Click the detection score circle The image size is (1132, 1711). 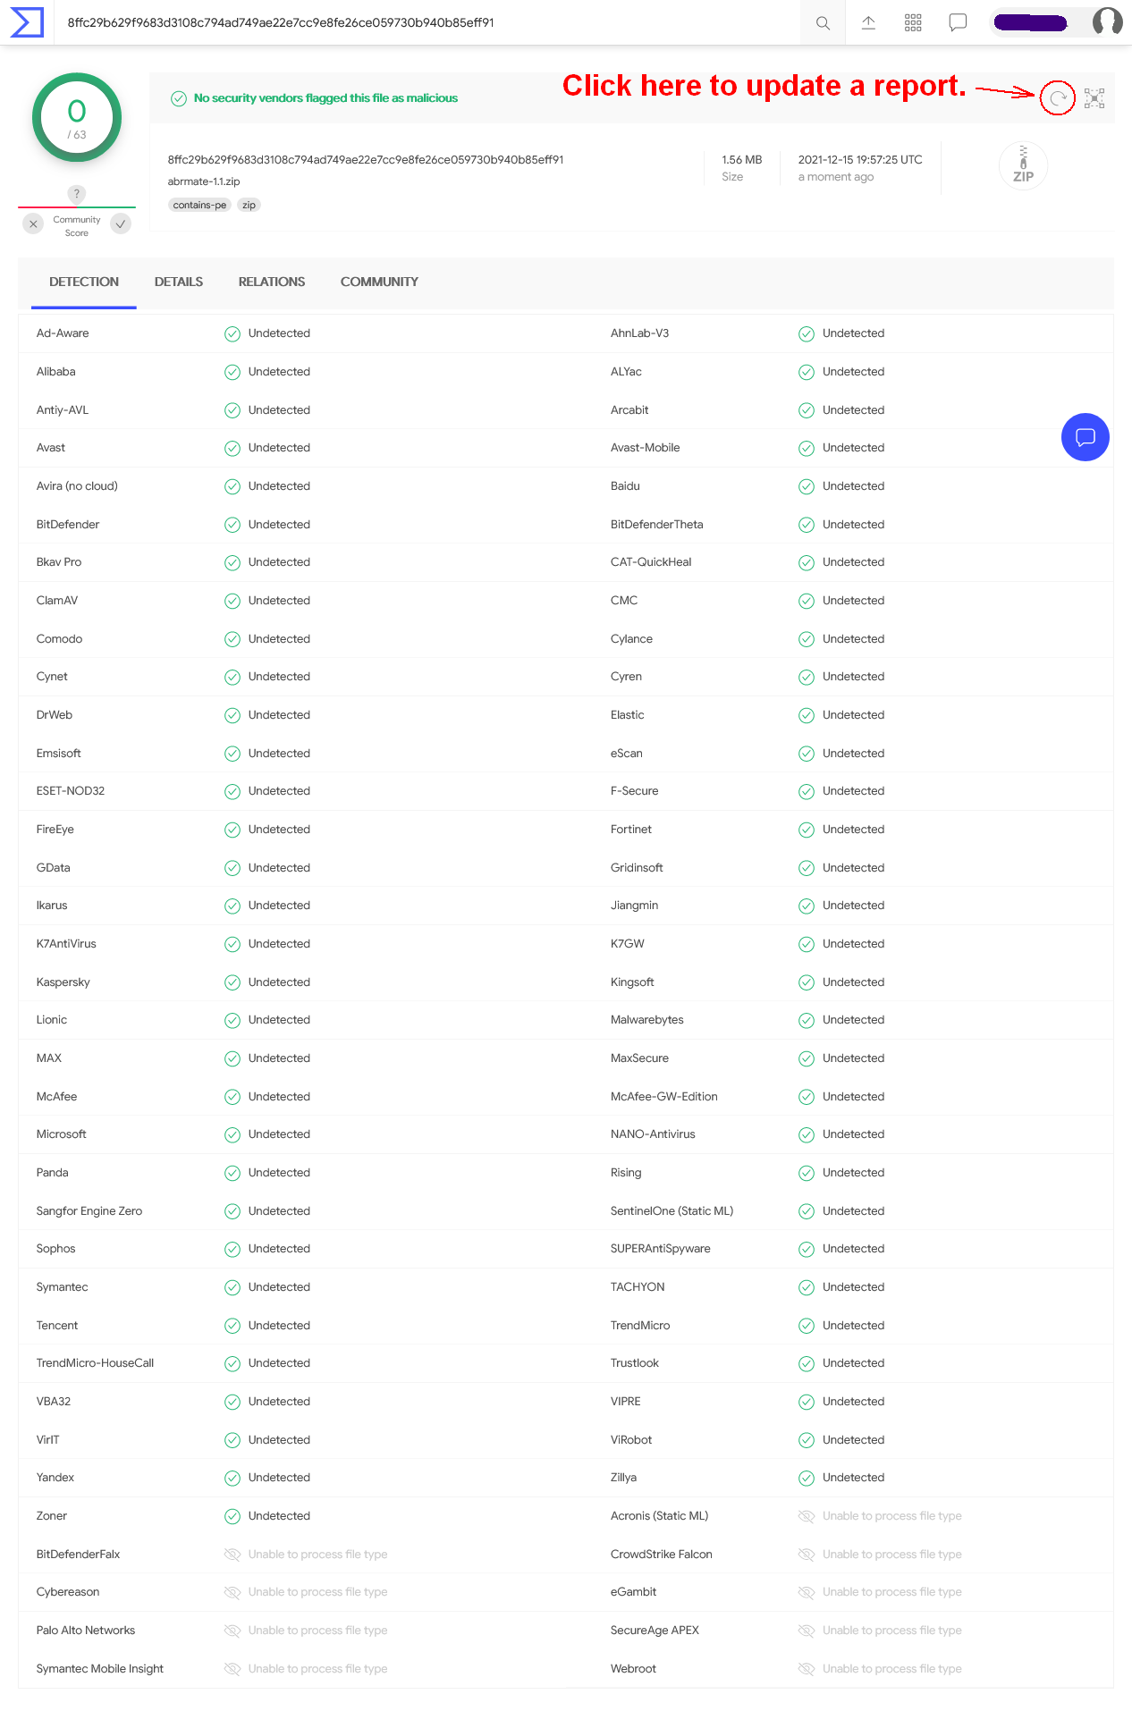(77, 117)
